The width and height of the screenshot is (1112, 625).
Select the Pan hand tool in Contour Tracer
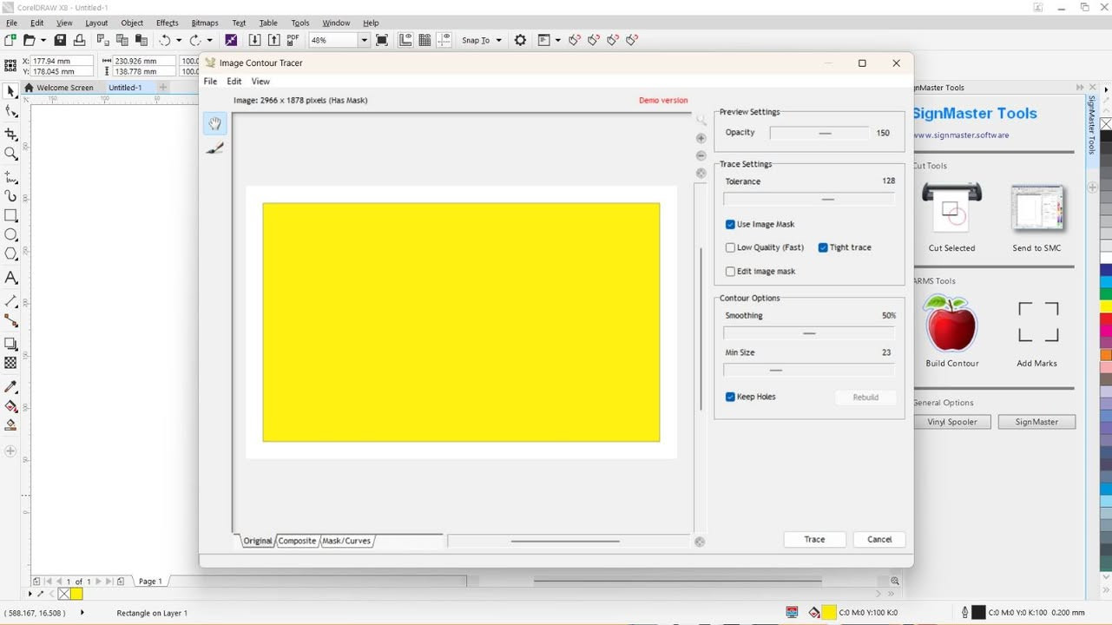tap(214, 123)
